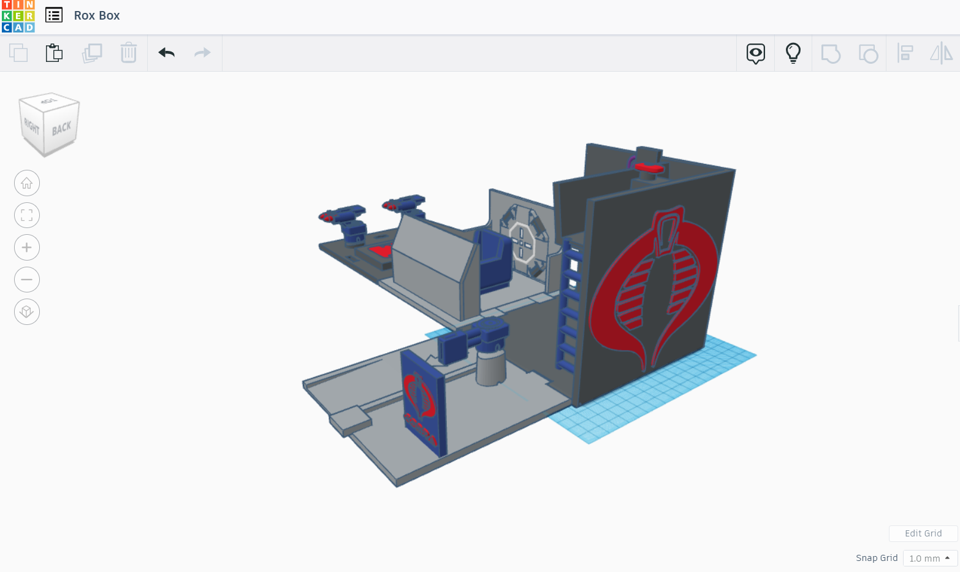Click the Delete trash icon
This screenshot has width=960, height=572.
[x=129, y=53]
